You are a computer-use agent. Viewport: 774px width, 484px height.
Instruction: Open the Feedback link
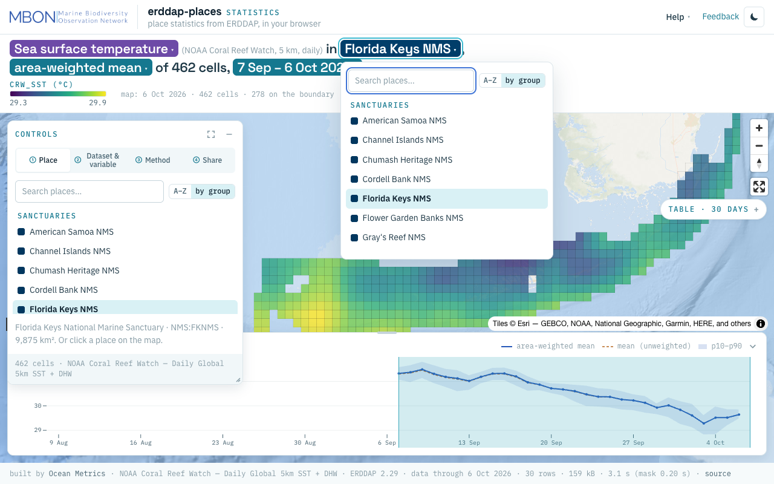click(720, 17)
